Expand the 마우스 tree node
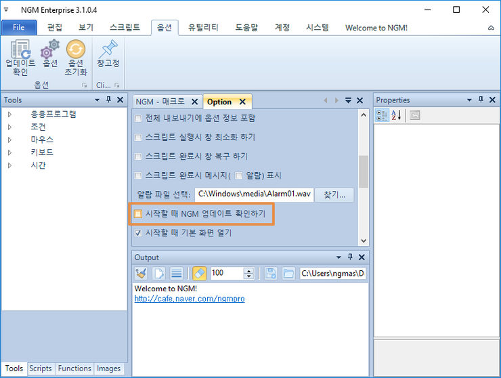 (9, 140)
